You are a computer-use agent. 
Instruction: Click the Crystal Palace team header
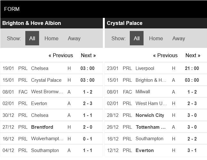125,23
